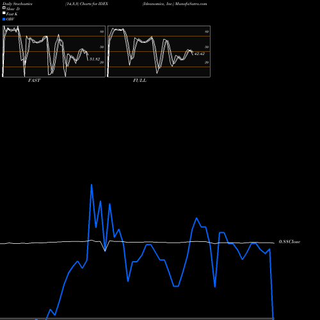Click the 50 level label in FULL chart
The width and height of the screenshot is (320, 320).
tap(207, 47)
